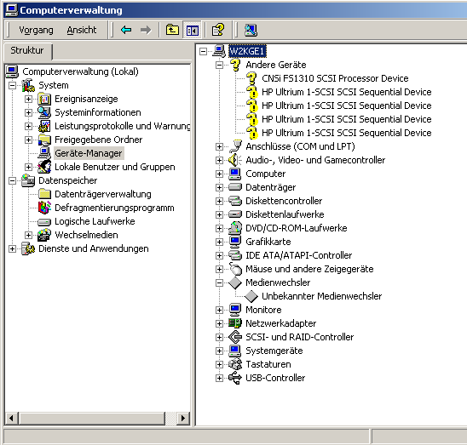Viewport: 467px width, 445px height.
Task: Expand the Anschlüsse (COM und LPT) node
Action: [220, 146]
